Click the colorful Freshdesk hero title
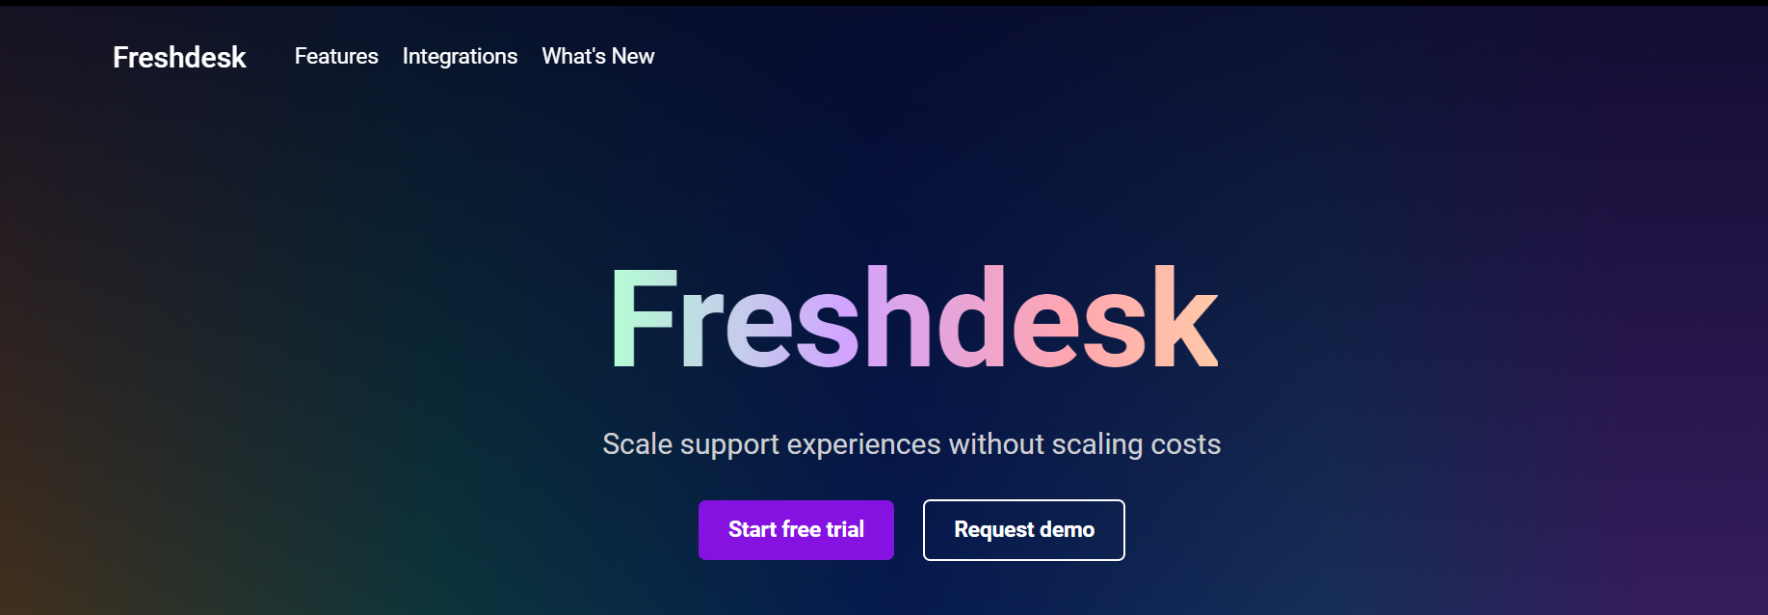The height and width of the screenshot is (615, 1768). point(914,318)
